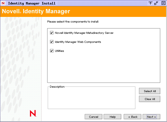This screenshot has height=122, width=167.
Task: Click the shade-window up arrow icon in title bar
Action: point(151,3)
